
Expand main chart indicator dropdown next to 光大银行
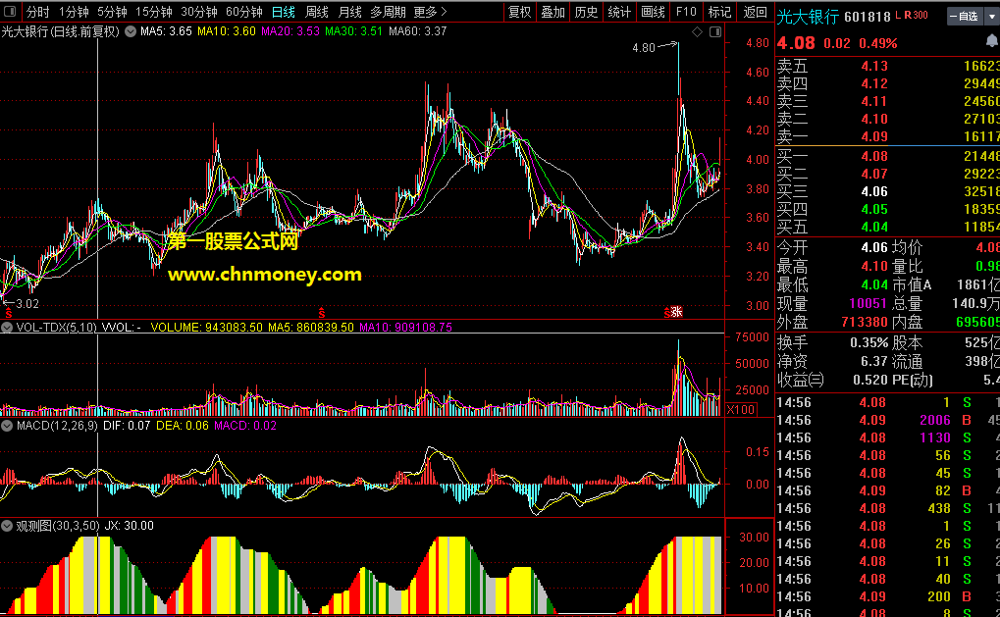[x=131, y=31]
